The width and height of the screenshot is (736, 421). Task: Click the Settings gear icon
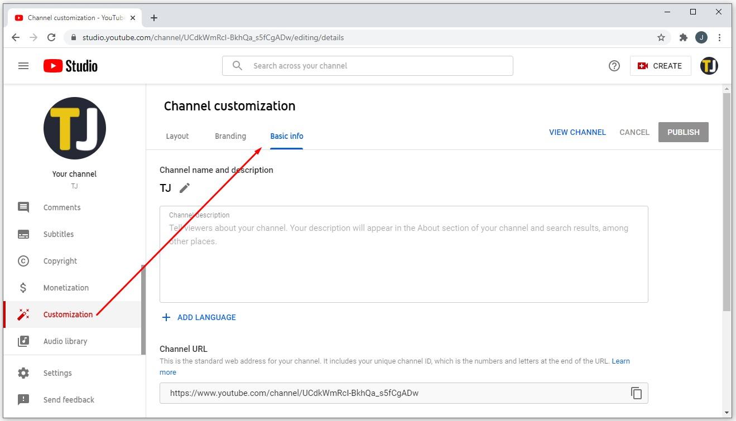(x=23, y=373)
